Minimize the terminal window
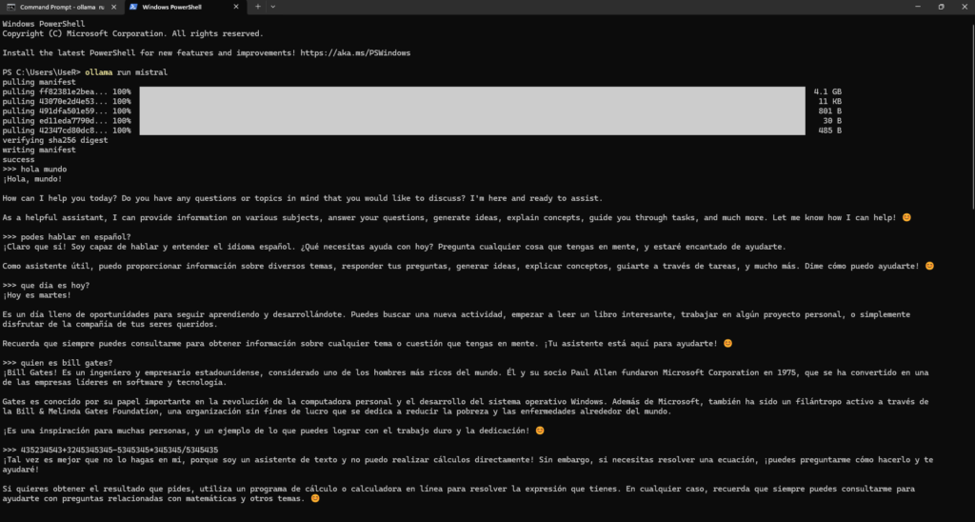 coord(918,7)
